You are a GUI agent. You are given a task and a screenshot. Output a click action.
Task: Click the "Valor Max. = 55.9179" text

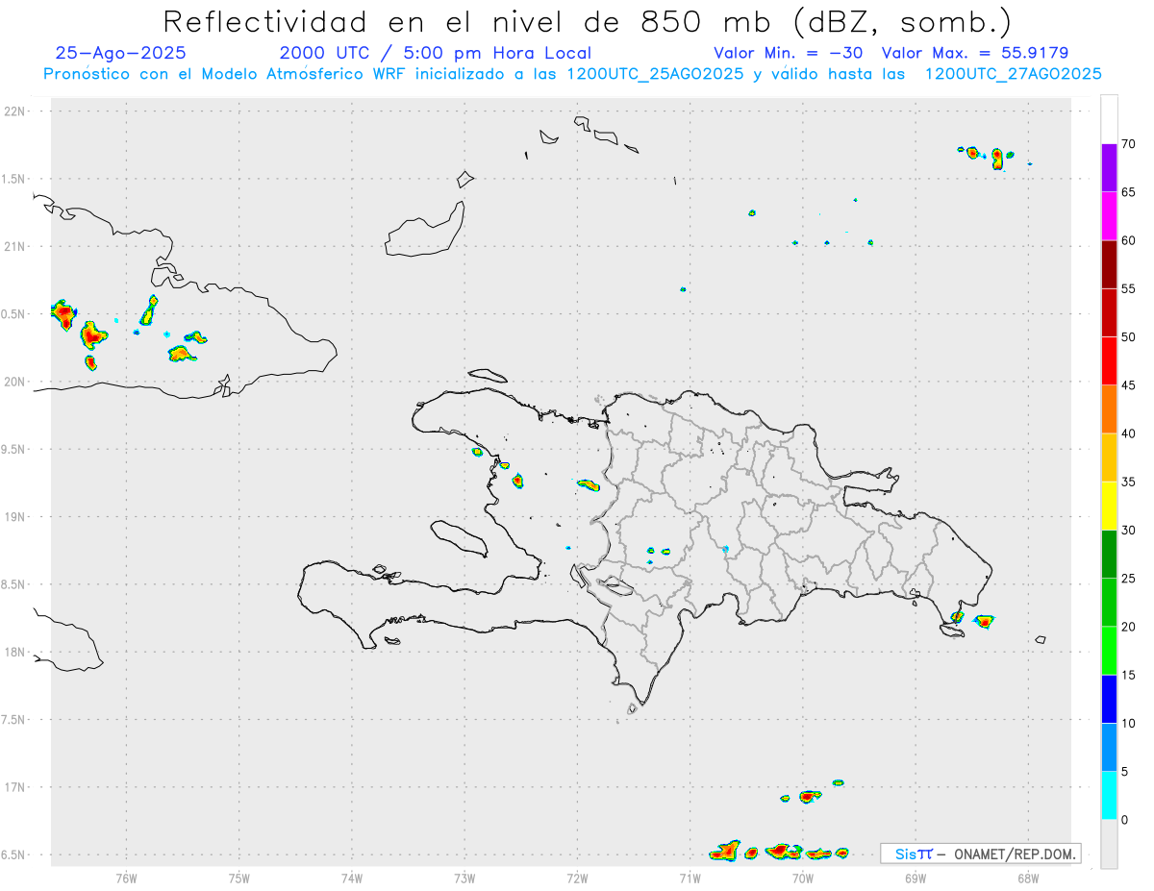tap(975, 53)
